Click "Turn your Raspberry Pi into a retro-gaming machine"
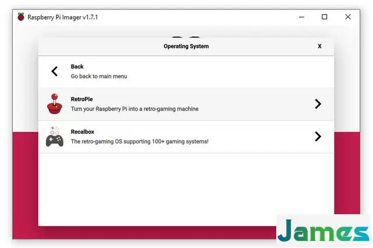373x248 pixels. point(135,109)
